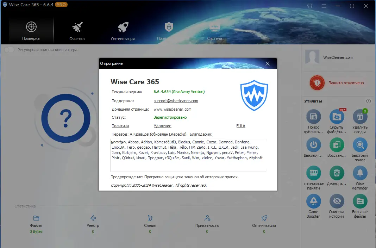376x248 pixels.
Task: Click the Оптимизация rocket statistics icon
Action: [x=264, y=218]
